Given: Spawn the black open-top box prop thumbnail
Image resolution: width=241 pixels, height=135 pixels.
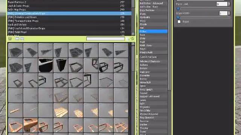Looking at the screenshot, I should [x=46, y=65].
